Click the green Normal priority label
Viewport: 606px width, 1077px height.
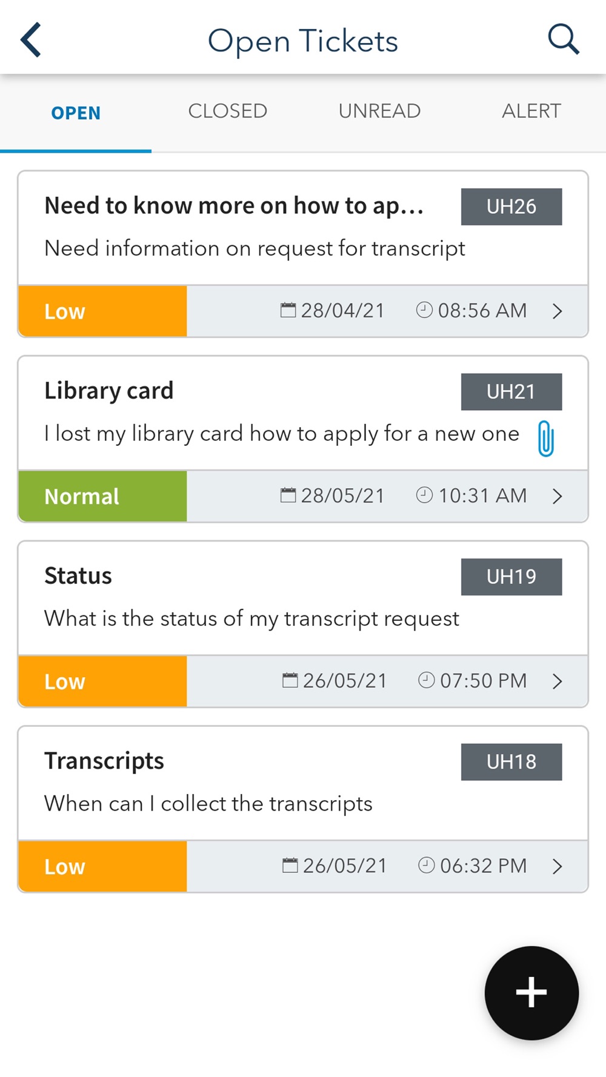[102, 496]
